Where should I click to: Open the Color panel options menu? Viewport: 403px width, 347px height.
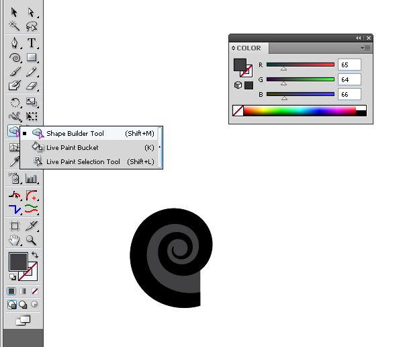click(365, 48)
